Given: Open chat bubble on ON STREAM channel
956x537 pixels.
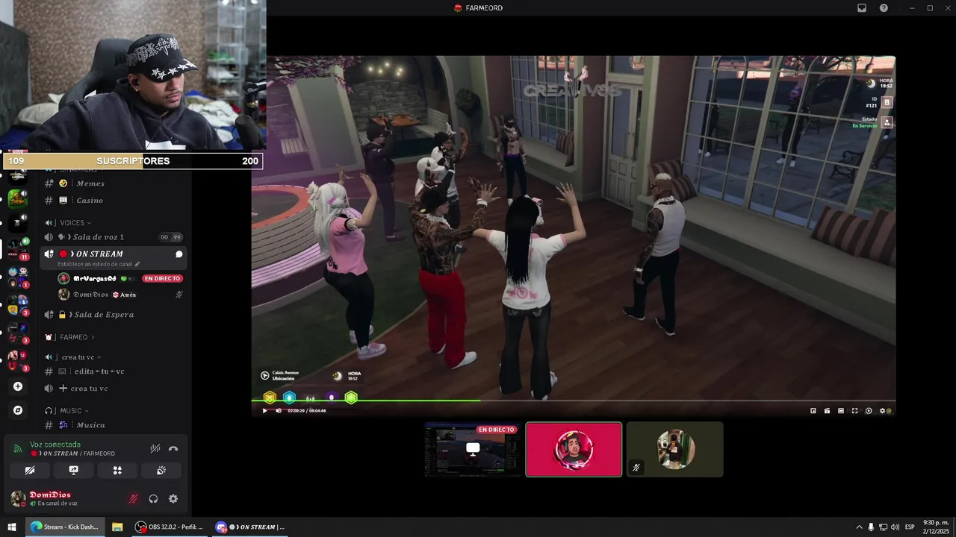Looking at the screenshot, I should click(179, 254).
